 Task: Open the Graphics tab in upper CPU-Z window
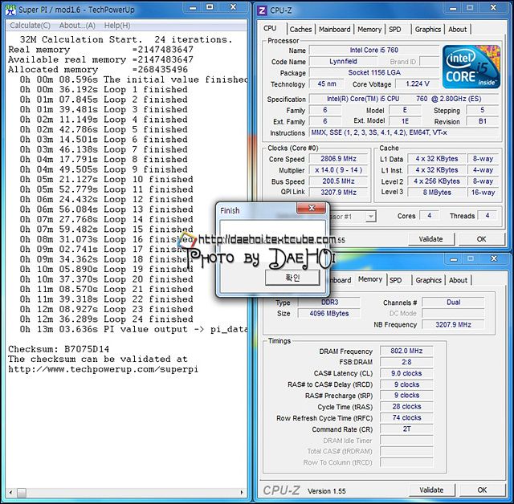point(428,30)
